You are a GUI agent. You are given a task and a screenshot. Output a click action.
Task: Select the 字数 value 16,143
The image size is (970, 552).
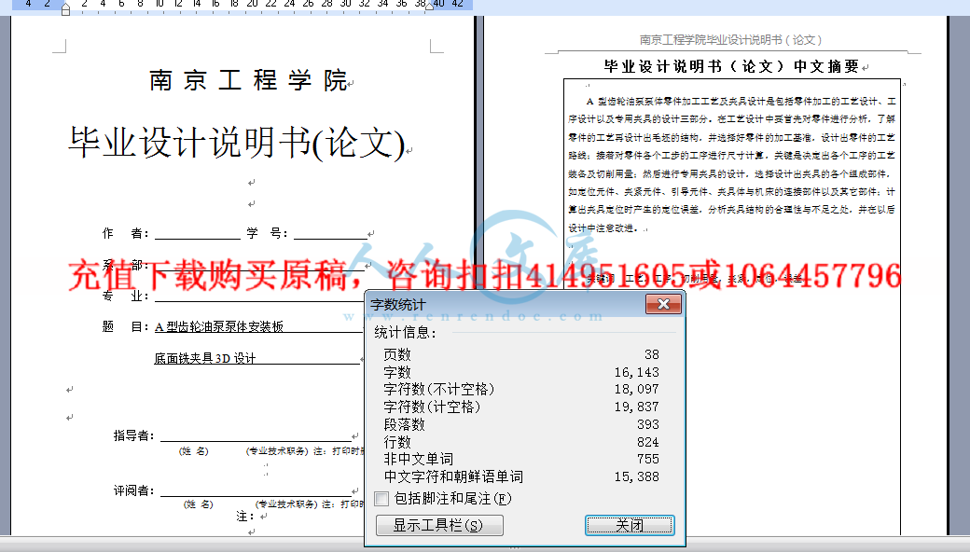coord(636,372)
